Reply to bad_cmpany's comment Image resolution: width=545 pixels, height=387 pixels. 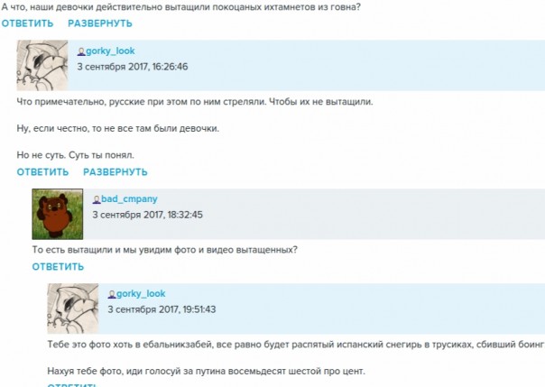point(58,267)
